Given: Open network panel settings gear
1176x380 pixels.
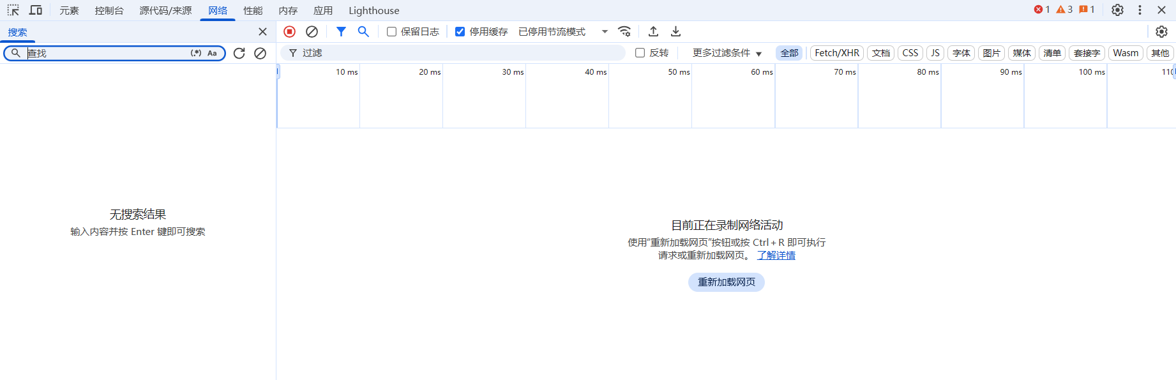Looking at the screenshot, I should (x=1161, y=31).
